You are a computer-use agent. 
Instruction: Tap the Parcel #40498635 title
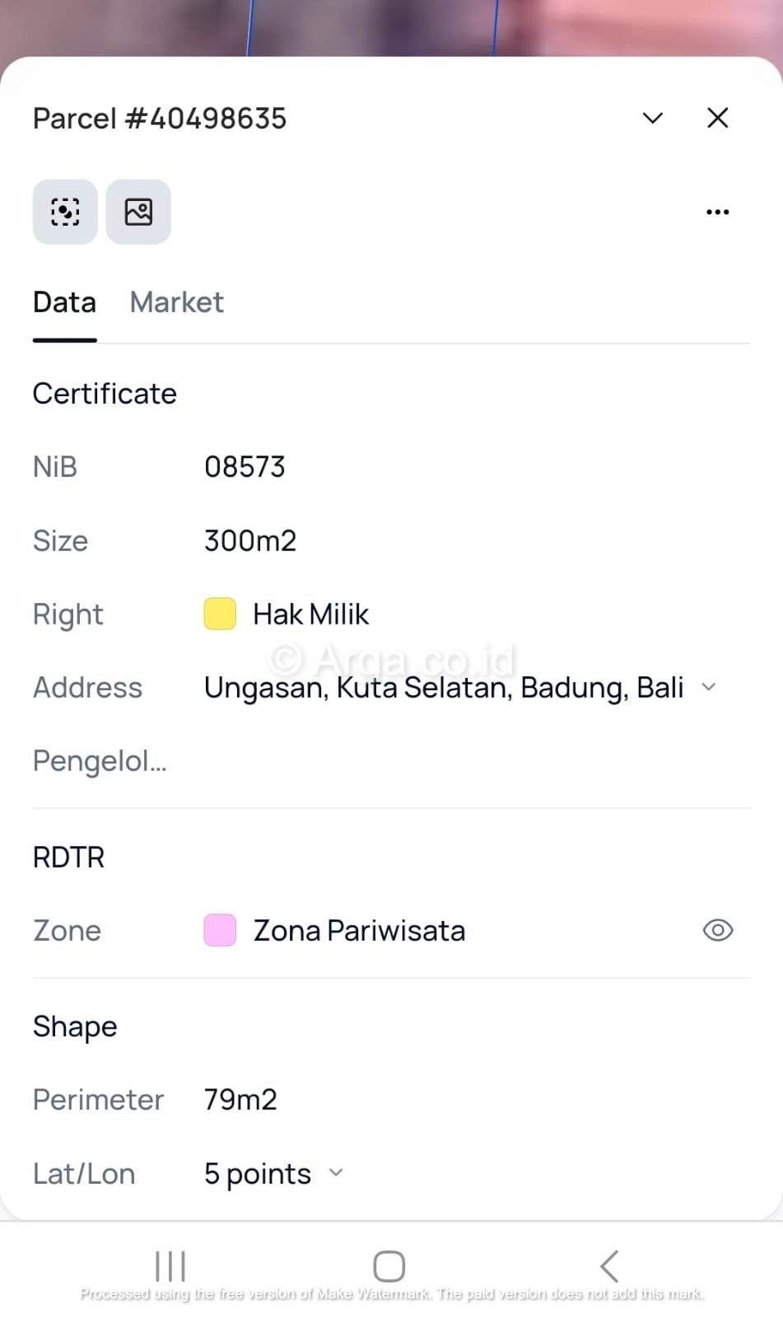coord(160,119)
